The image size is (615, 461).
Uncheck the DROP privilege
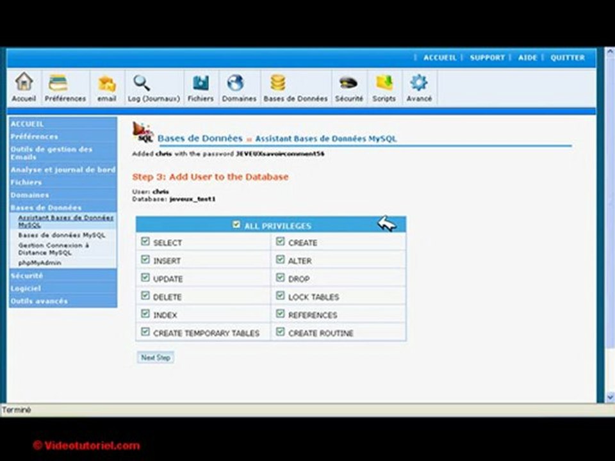click(x=280, y=277)
